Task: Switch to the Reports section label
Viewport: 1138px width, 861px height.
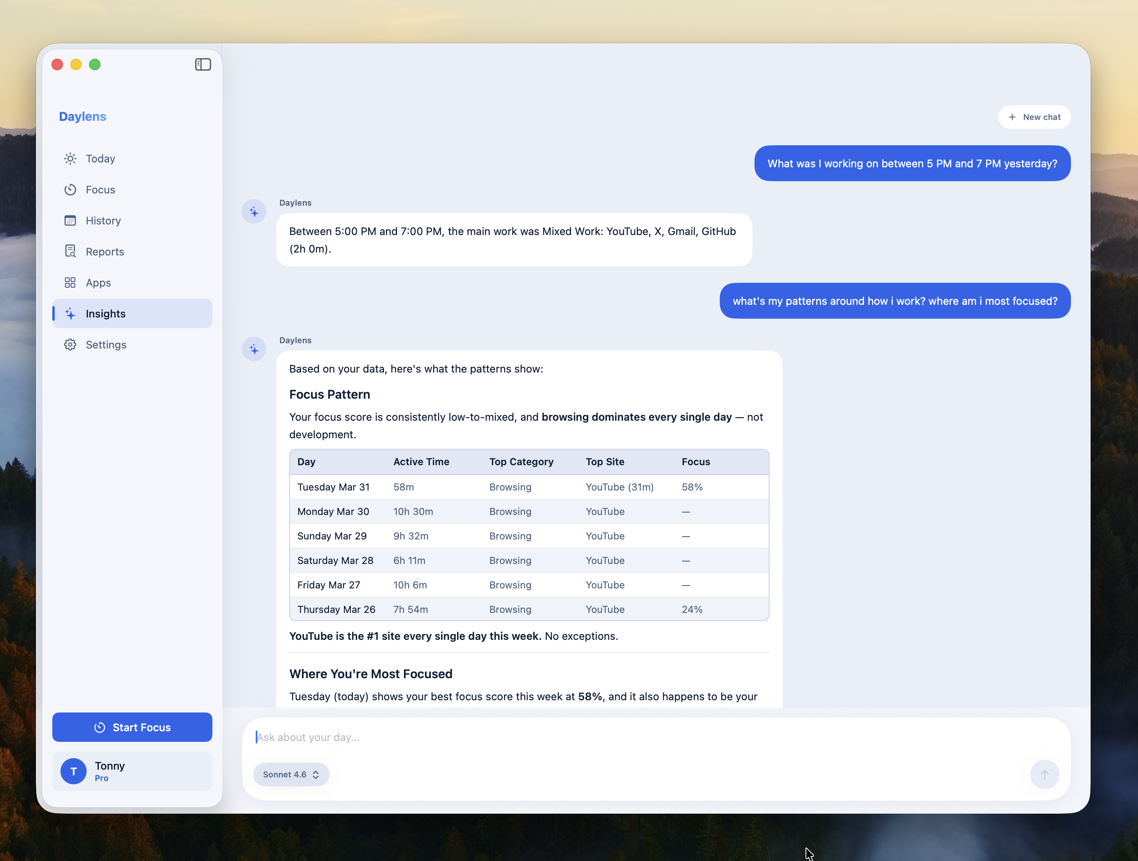Action: tap(105, 251)
